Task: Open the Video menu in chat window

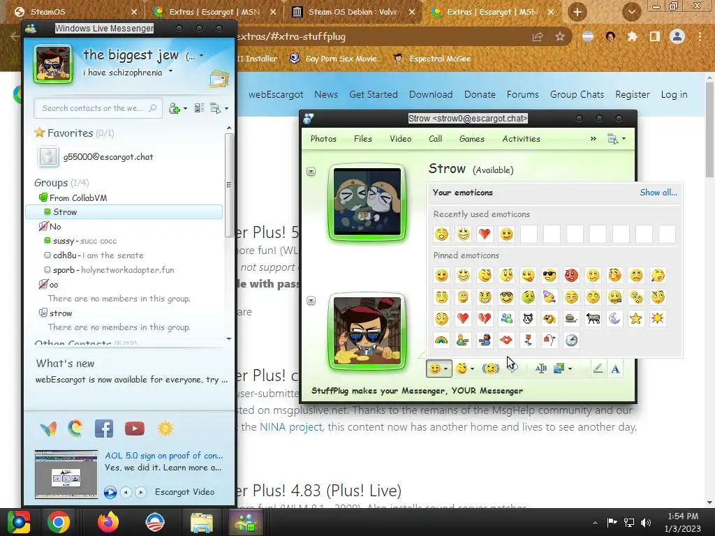Action: tap(400, 139)
